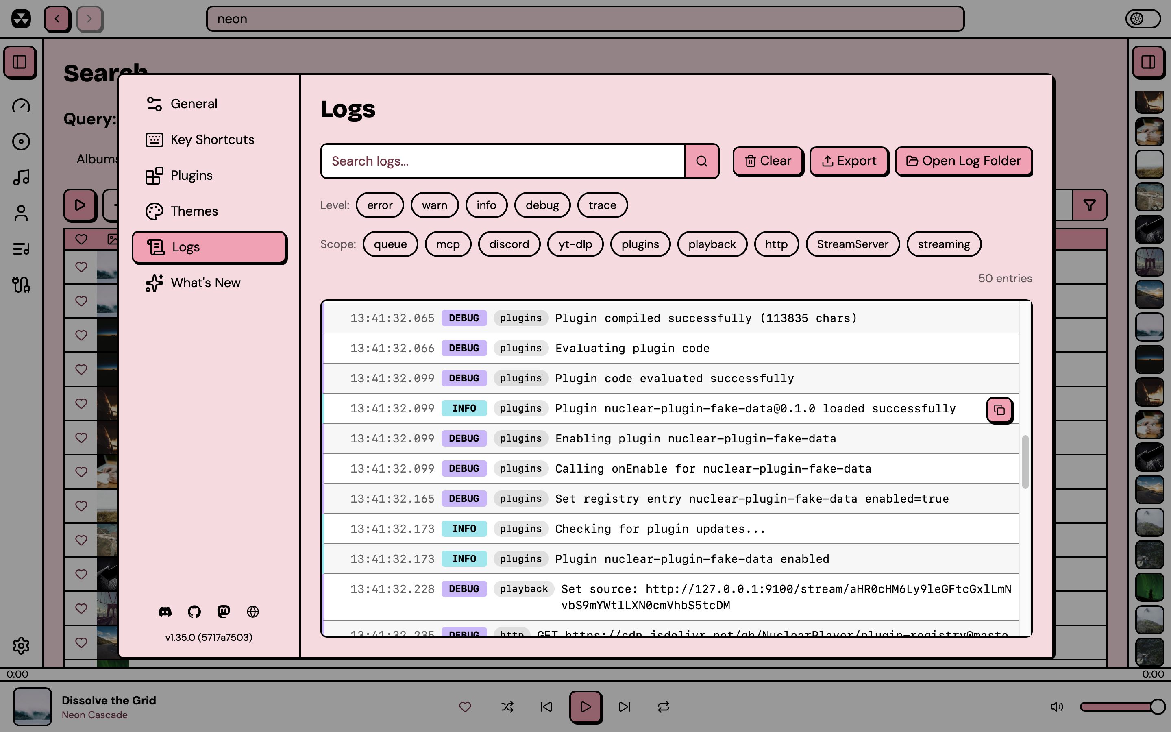Toggle the theme switch in top bar
This screenshot has height=732, width=1171.
pos(1143,19)
